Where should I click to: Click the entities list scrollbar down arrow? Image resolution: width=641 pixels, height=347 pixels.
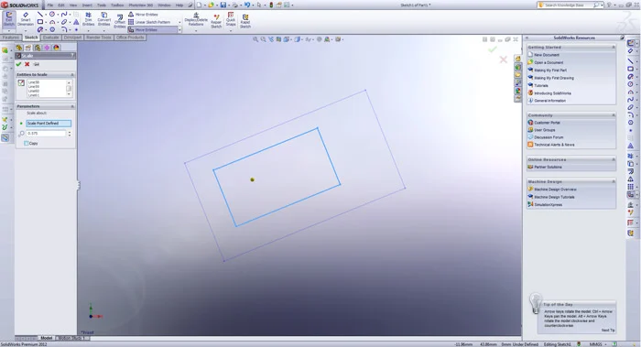(x=69, y=94)
